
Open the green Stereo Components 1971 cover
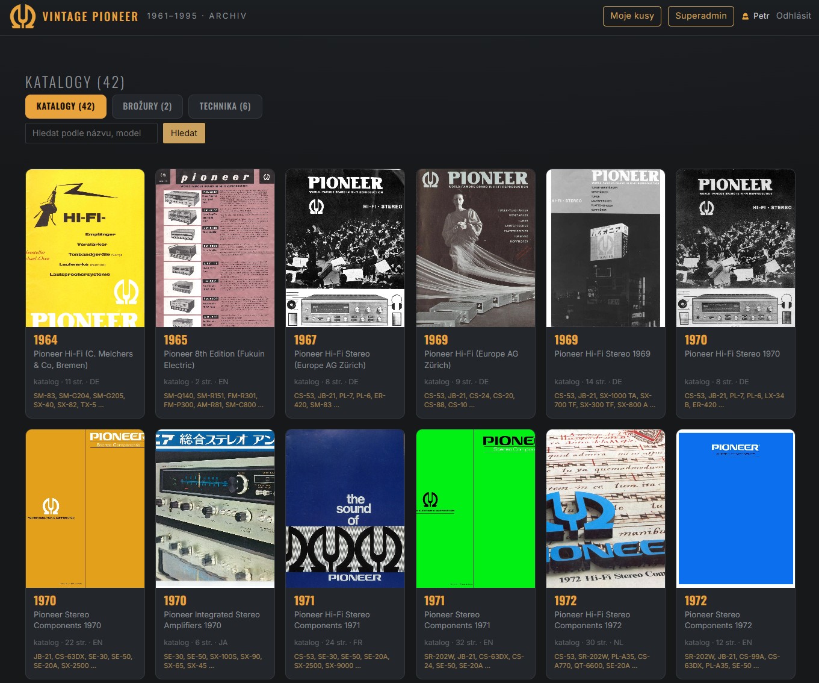pyautogui.click(x=475, y=509)
